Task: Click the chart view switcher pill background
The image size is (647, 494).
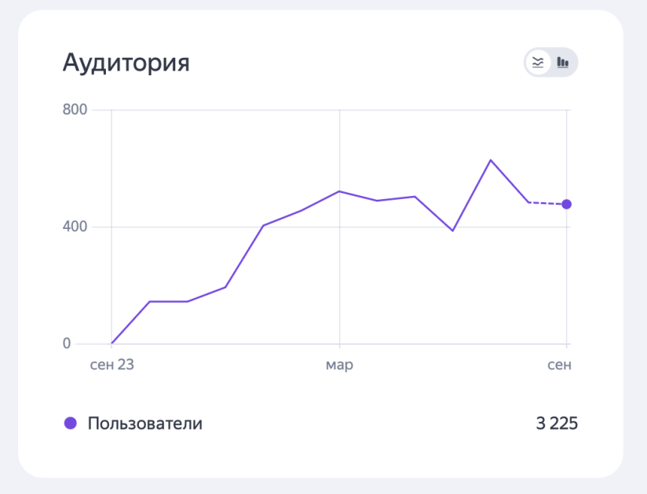Action: (x=551, y=63)
